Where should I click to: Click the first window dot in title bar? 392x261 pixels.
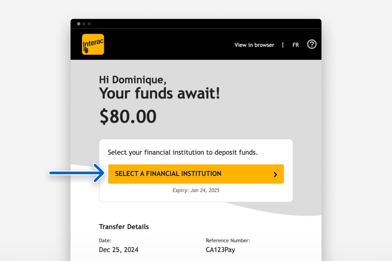(79, 24)
